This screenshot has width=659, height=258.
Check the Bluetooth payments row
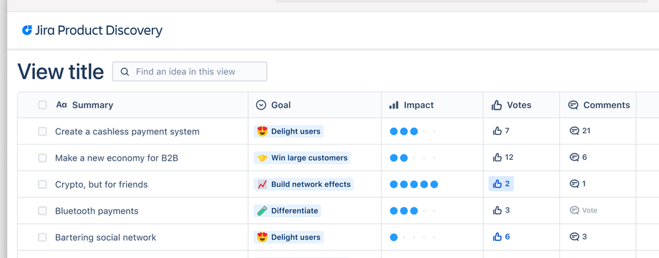pos(42,211)
